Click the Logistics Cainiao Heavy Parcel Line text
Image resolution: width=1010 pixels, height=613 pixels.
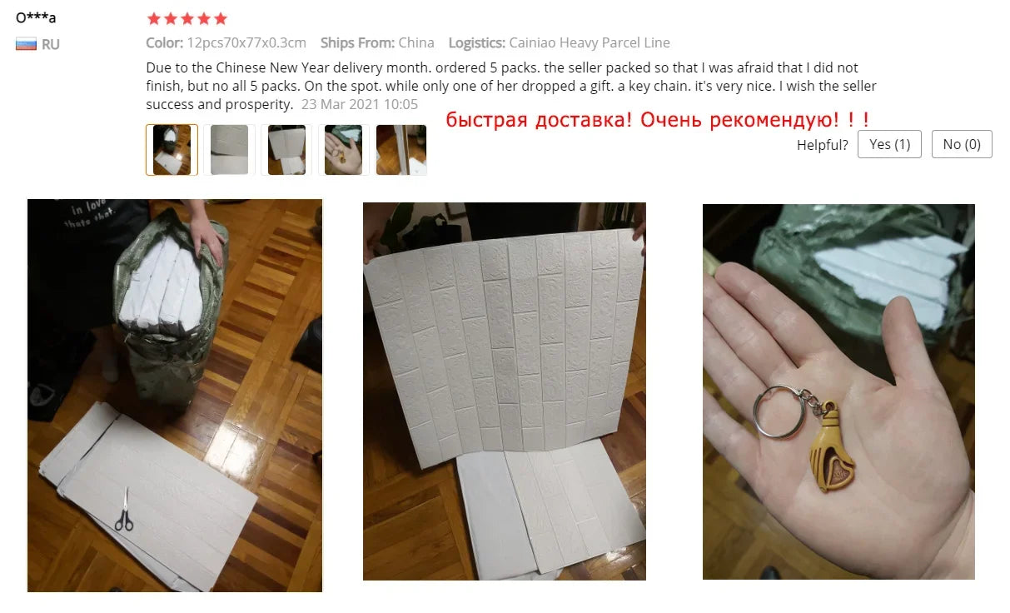559,42
